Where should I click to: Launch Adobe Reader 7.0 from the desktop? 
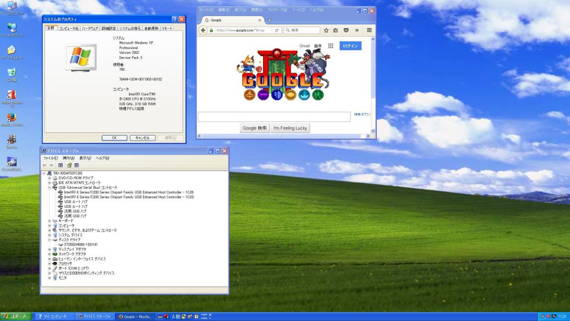pyautogui.click(x=11, y=98)
